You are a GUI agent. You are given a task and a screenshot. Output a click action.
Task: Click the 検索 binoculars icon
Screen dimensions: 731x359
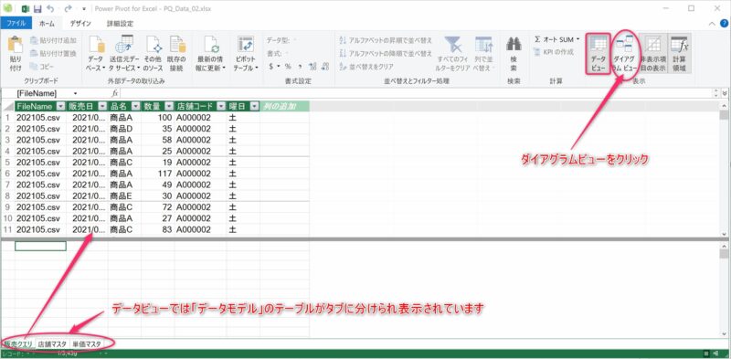pos(514,44)
